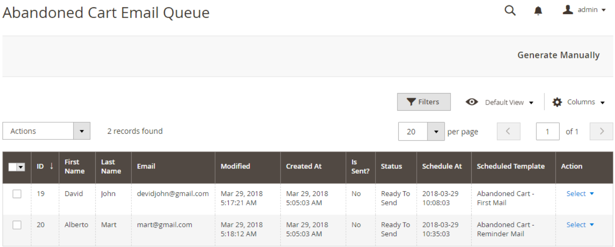Tick checkbox for David's row
Image resolution: width=615 pixels, height=247 pixels.
pos(17,194)
